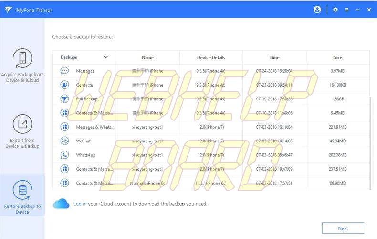Select the WeChat backup label
Image resolution: width=377 pixels, height=239 pixels.
(x=84, y=141)
